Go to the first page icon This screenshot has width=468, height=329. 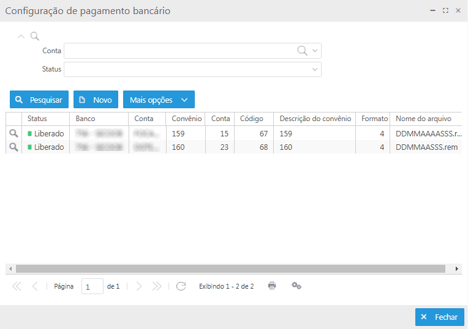click(17, 286)
